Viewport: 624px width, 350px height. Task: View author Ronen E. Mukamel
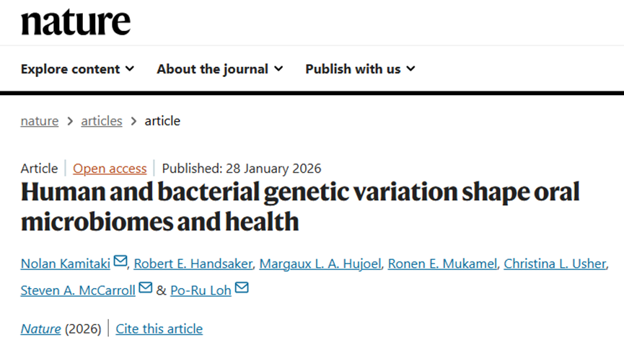(442, 264)
